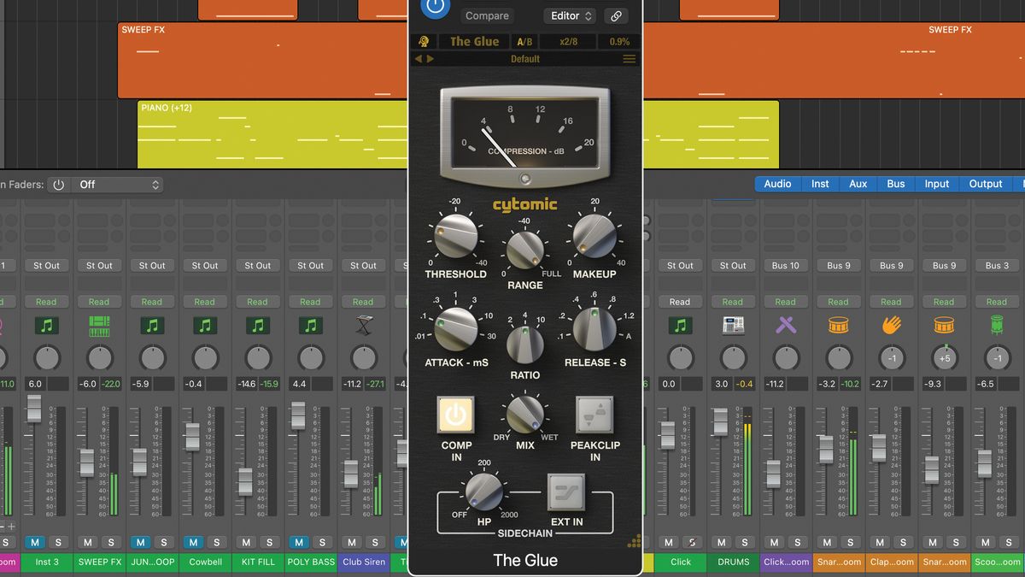
Task: Switch to the Audio mixer tab
Action: (x=777, y=184)
